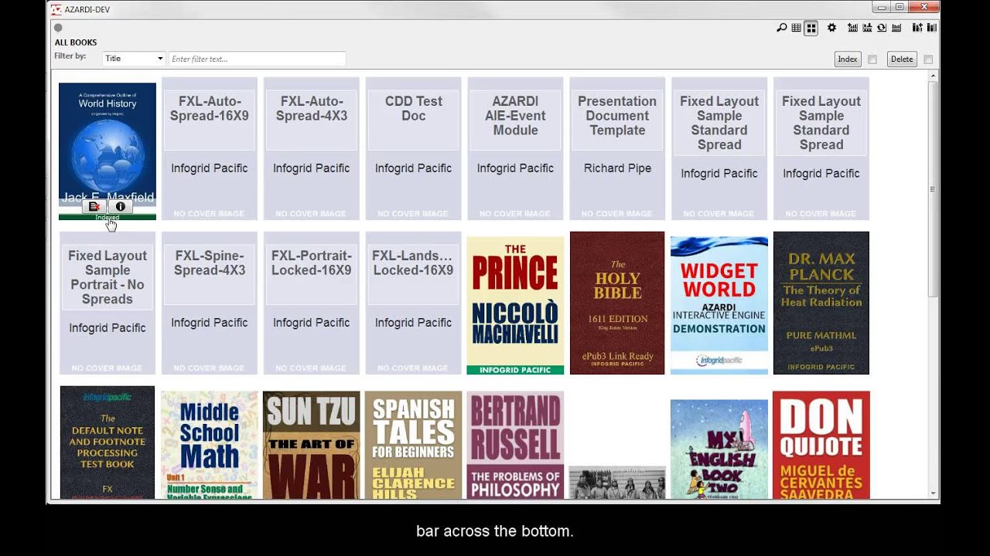Open Spanish Tales for Beginners
This screenshot has width=990, height=556.
point(414,445)
